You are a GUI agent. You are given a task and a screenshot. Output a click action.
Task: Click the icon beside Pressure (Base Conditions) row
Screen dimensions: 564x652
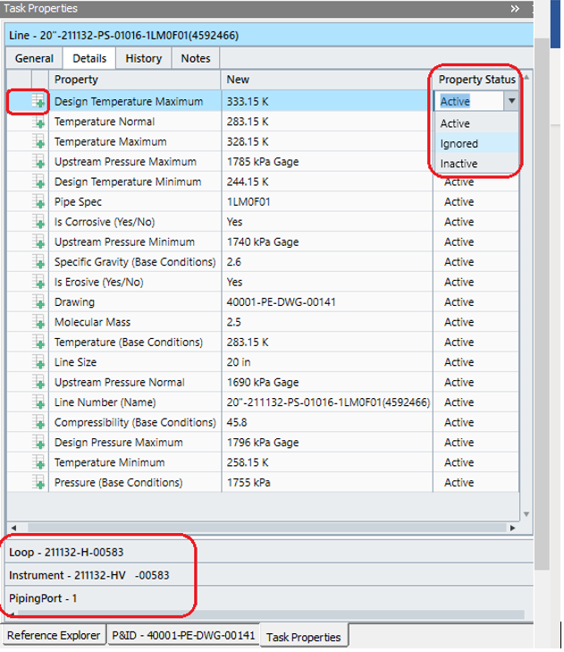coord(38,483)
